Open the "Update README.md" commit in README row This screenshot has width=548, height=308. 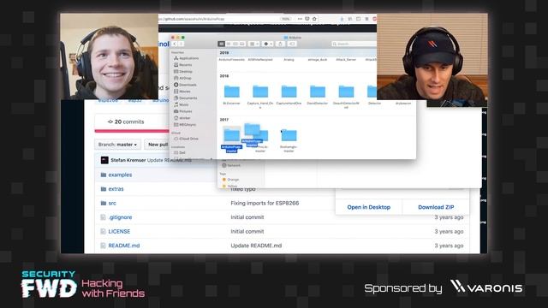click(x=256, y=246)
